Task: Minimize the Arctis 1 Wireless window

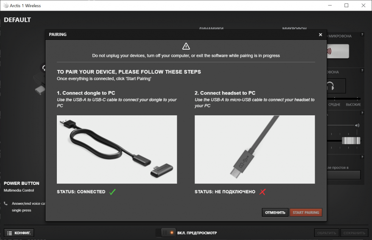Action: point(330,5)
